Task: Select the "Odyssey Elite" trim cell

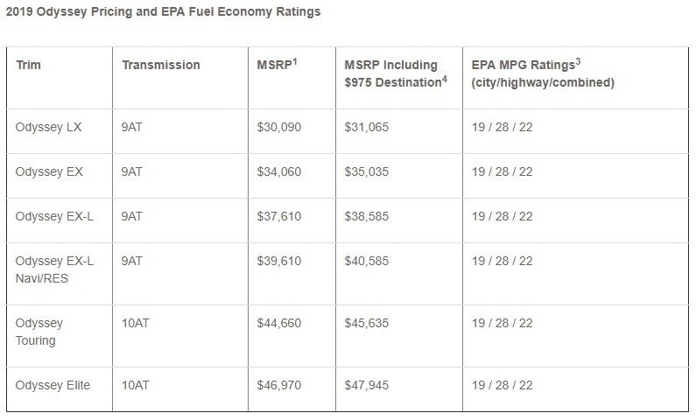Action: click(53, 385)
